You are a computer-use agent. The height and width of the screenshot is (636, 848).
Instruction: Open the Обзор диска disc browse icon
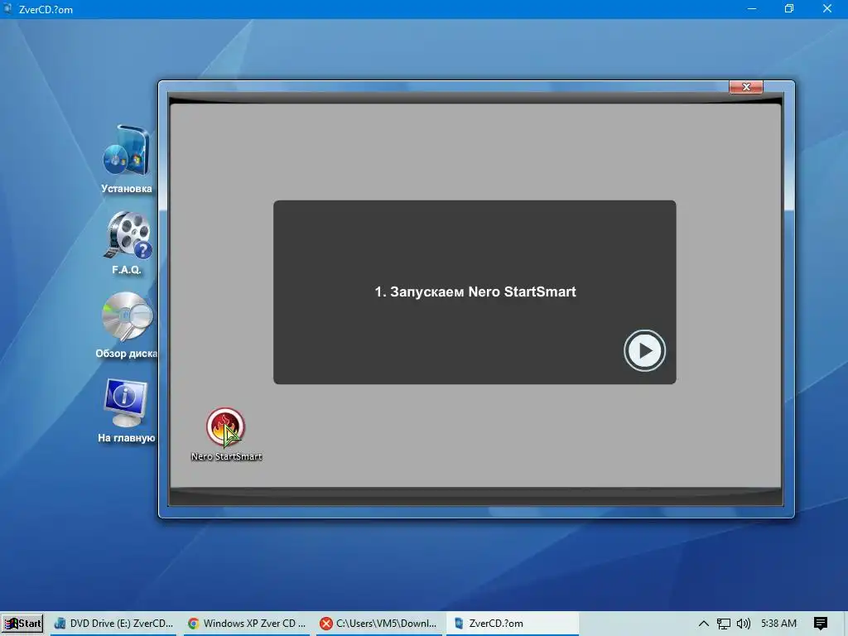128,316
